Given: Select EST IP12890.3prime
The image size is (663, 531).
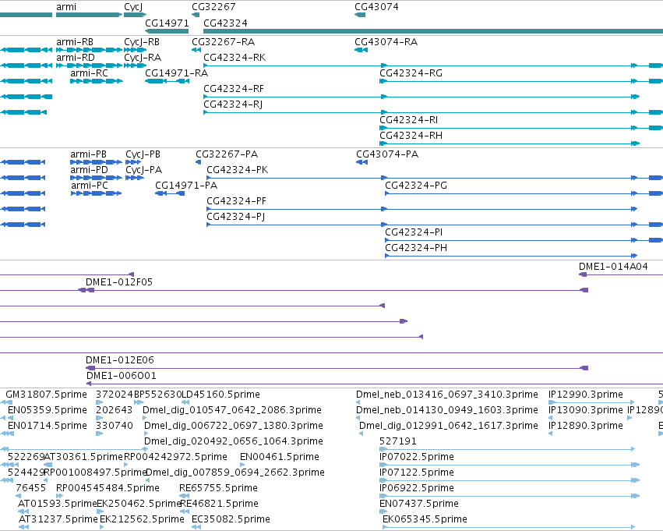Looking at the screenshot, I should pos(586,427).
